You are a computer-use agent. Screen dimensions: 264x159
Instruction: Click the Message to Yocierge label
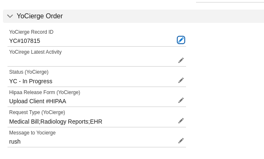[x=33, y=133]
